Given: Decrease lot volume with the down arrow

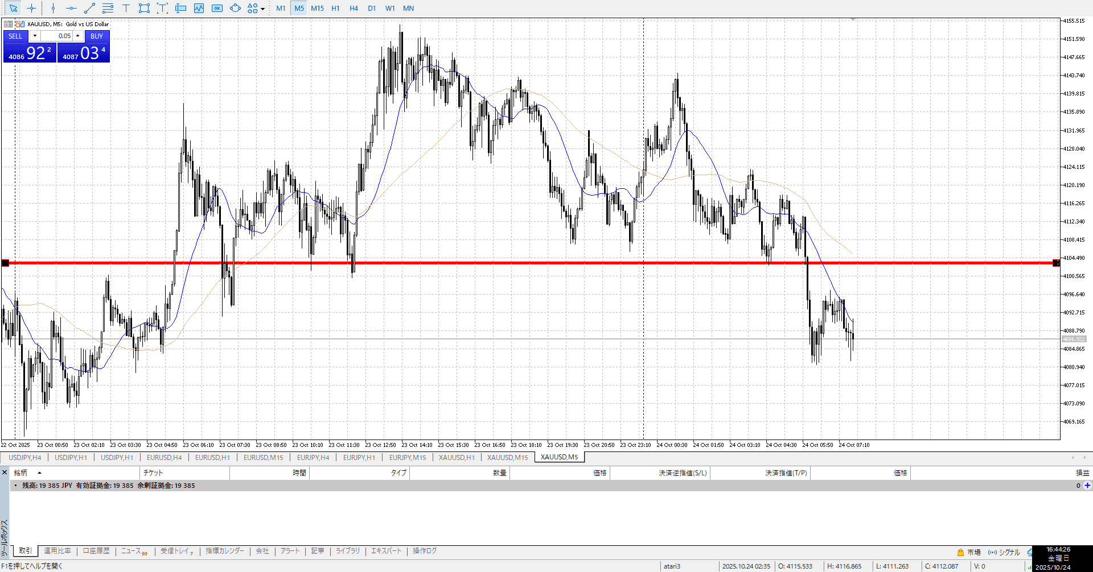Looking at the screenshot, I should (35, 36).
